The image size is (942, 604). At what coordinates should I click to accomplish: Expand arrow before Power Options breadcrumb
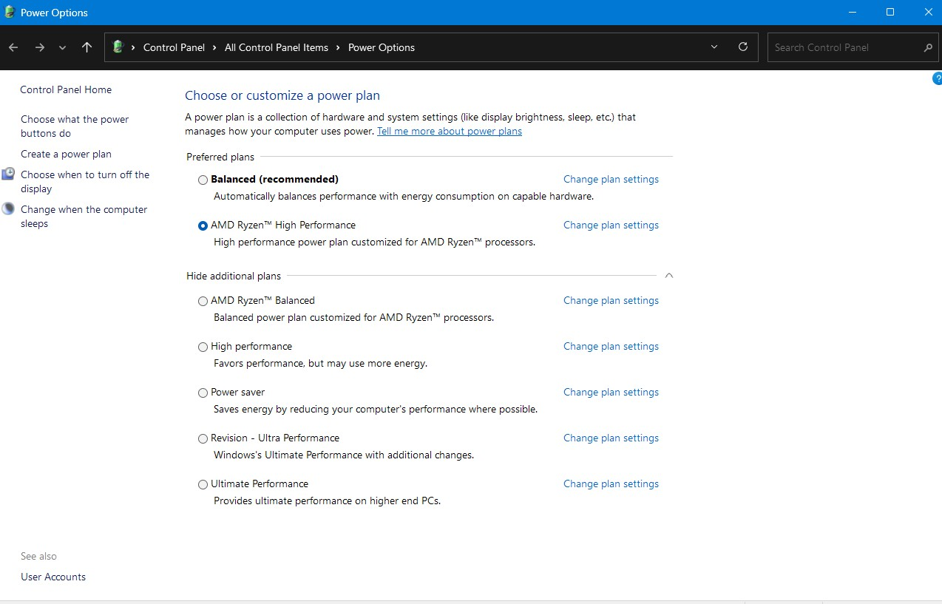tap(338, 47)
